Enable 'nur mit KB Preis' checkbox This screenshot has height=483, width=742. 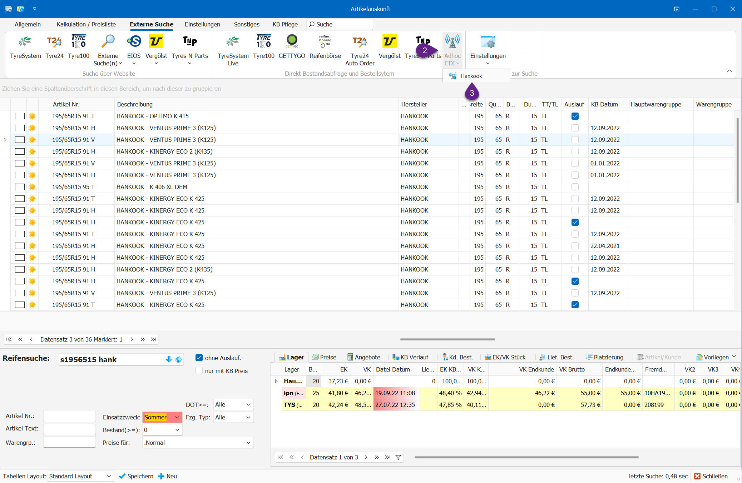[x=199, y=370]
